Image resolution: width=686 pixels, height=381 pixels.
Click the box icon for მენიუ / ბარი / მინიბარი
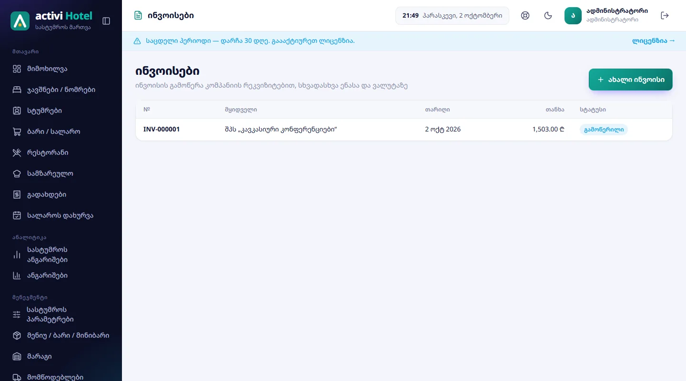tap(17, 335)
